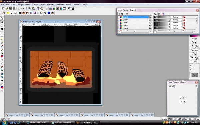Click the context Help arrow icon
Screen dimensions: 200x125
pos(69,9)
